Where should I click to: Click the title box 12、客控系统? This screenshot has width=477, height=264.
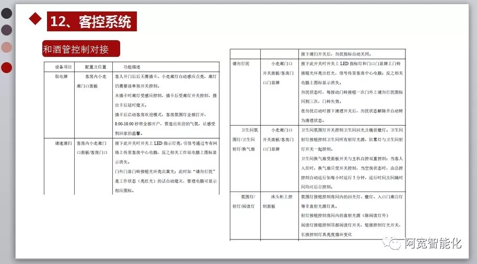click(91, 21)
